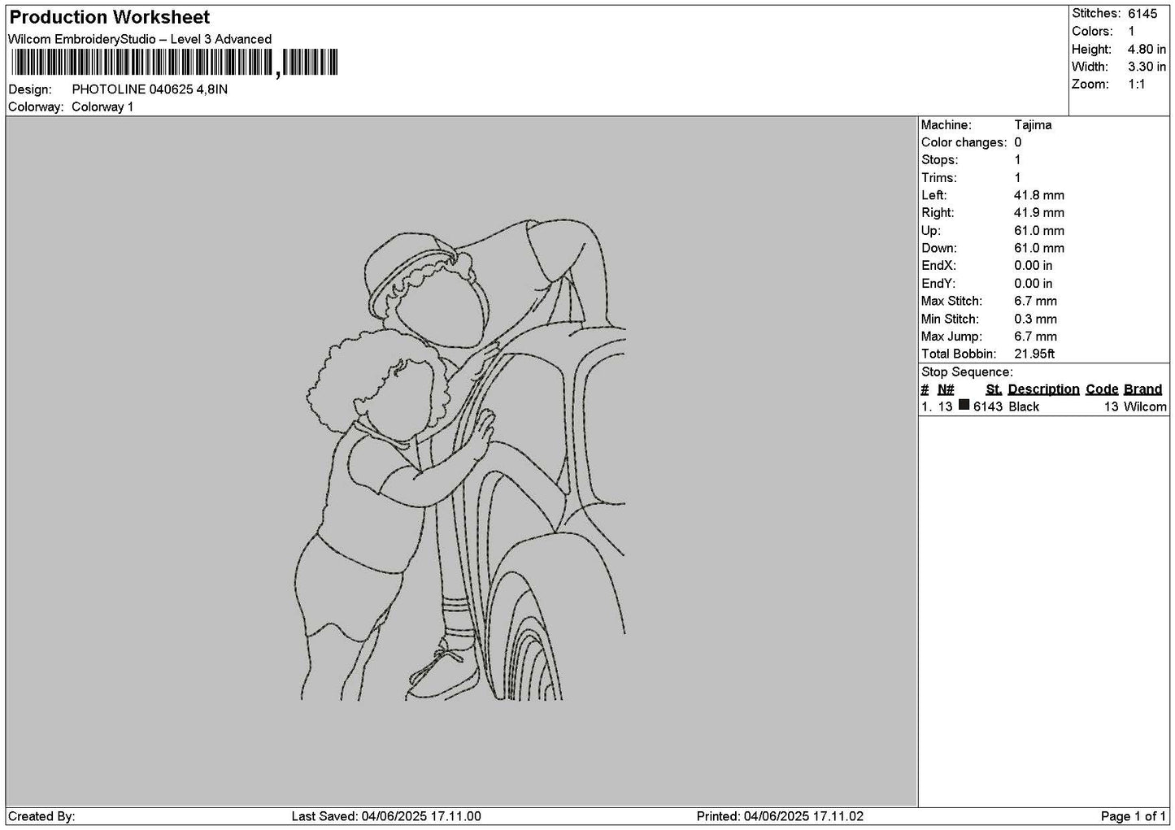Click the N# column header
Screen dimensions: 1175x830
tap(946, 389)
